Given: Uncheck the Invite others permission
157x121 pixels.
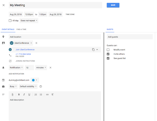Looking at the screenshot, I should (108, 54).
